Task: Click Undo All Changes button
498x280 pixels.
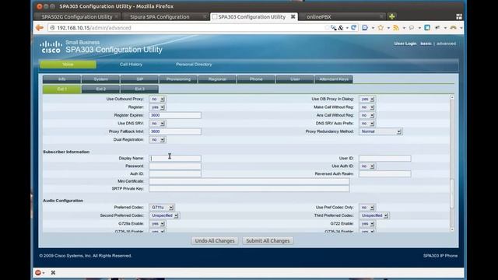Action: 215,241
